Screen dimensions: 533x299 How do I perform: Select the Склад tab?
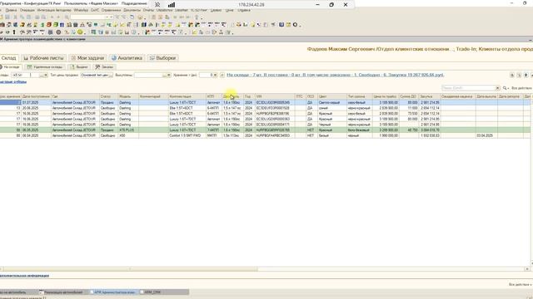pyautogui.click(x=8, y=58)
